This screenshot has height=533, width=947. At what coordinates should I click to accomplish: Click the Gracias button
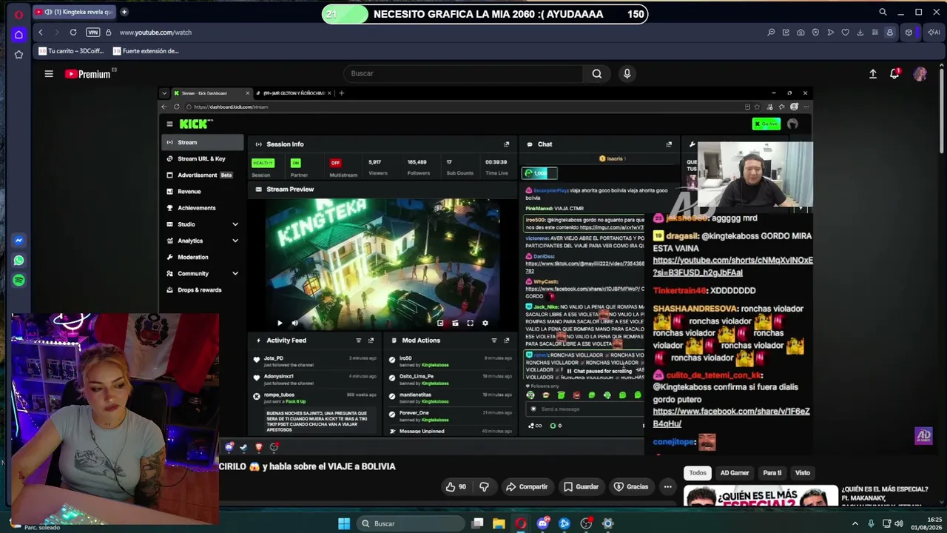tap(631, 486)
